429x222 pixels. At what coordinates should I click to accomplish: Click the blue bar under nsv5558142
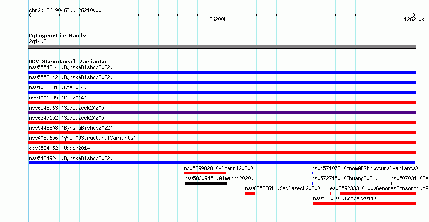point(222,82)
